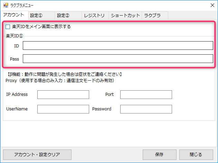Image resolution: width=218 pixels, height=163 pixels.
Task: Open the 設定② tab
Action: coord(63,15)
